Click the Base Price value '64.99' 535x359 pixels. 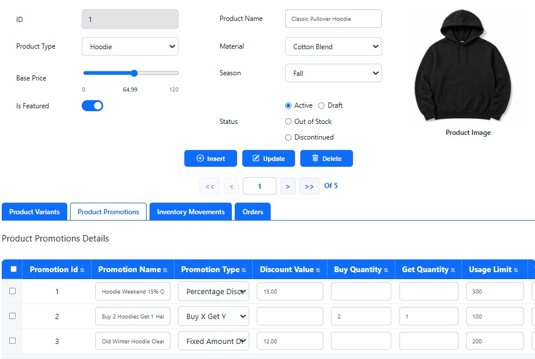(x=130, y=89)
